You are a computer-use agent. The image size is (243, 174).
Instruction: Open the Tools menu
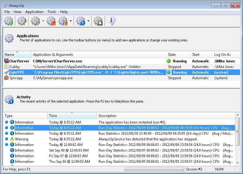point(52,12)
